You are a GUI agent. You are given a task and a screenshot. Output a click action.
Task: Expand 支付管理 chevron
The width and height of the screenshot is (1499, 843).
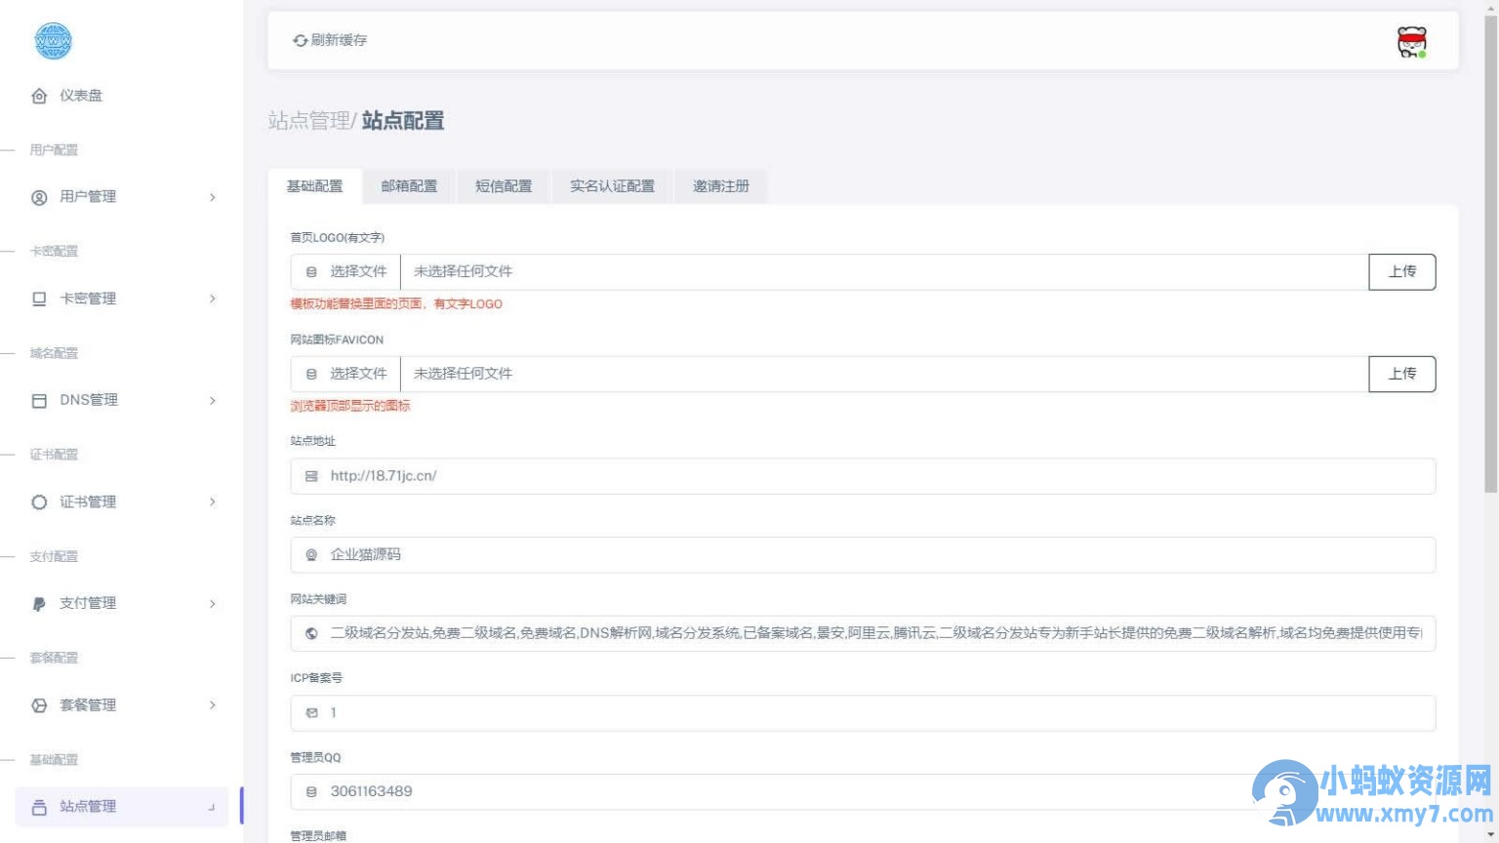click(212, 604)
